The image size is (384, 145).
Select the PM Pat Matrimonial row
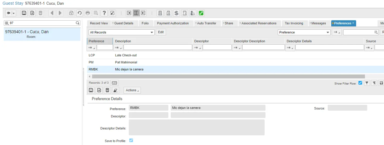(x=235, y=62)
